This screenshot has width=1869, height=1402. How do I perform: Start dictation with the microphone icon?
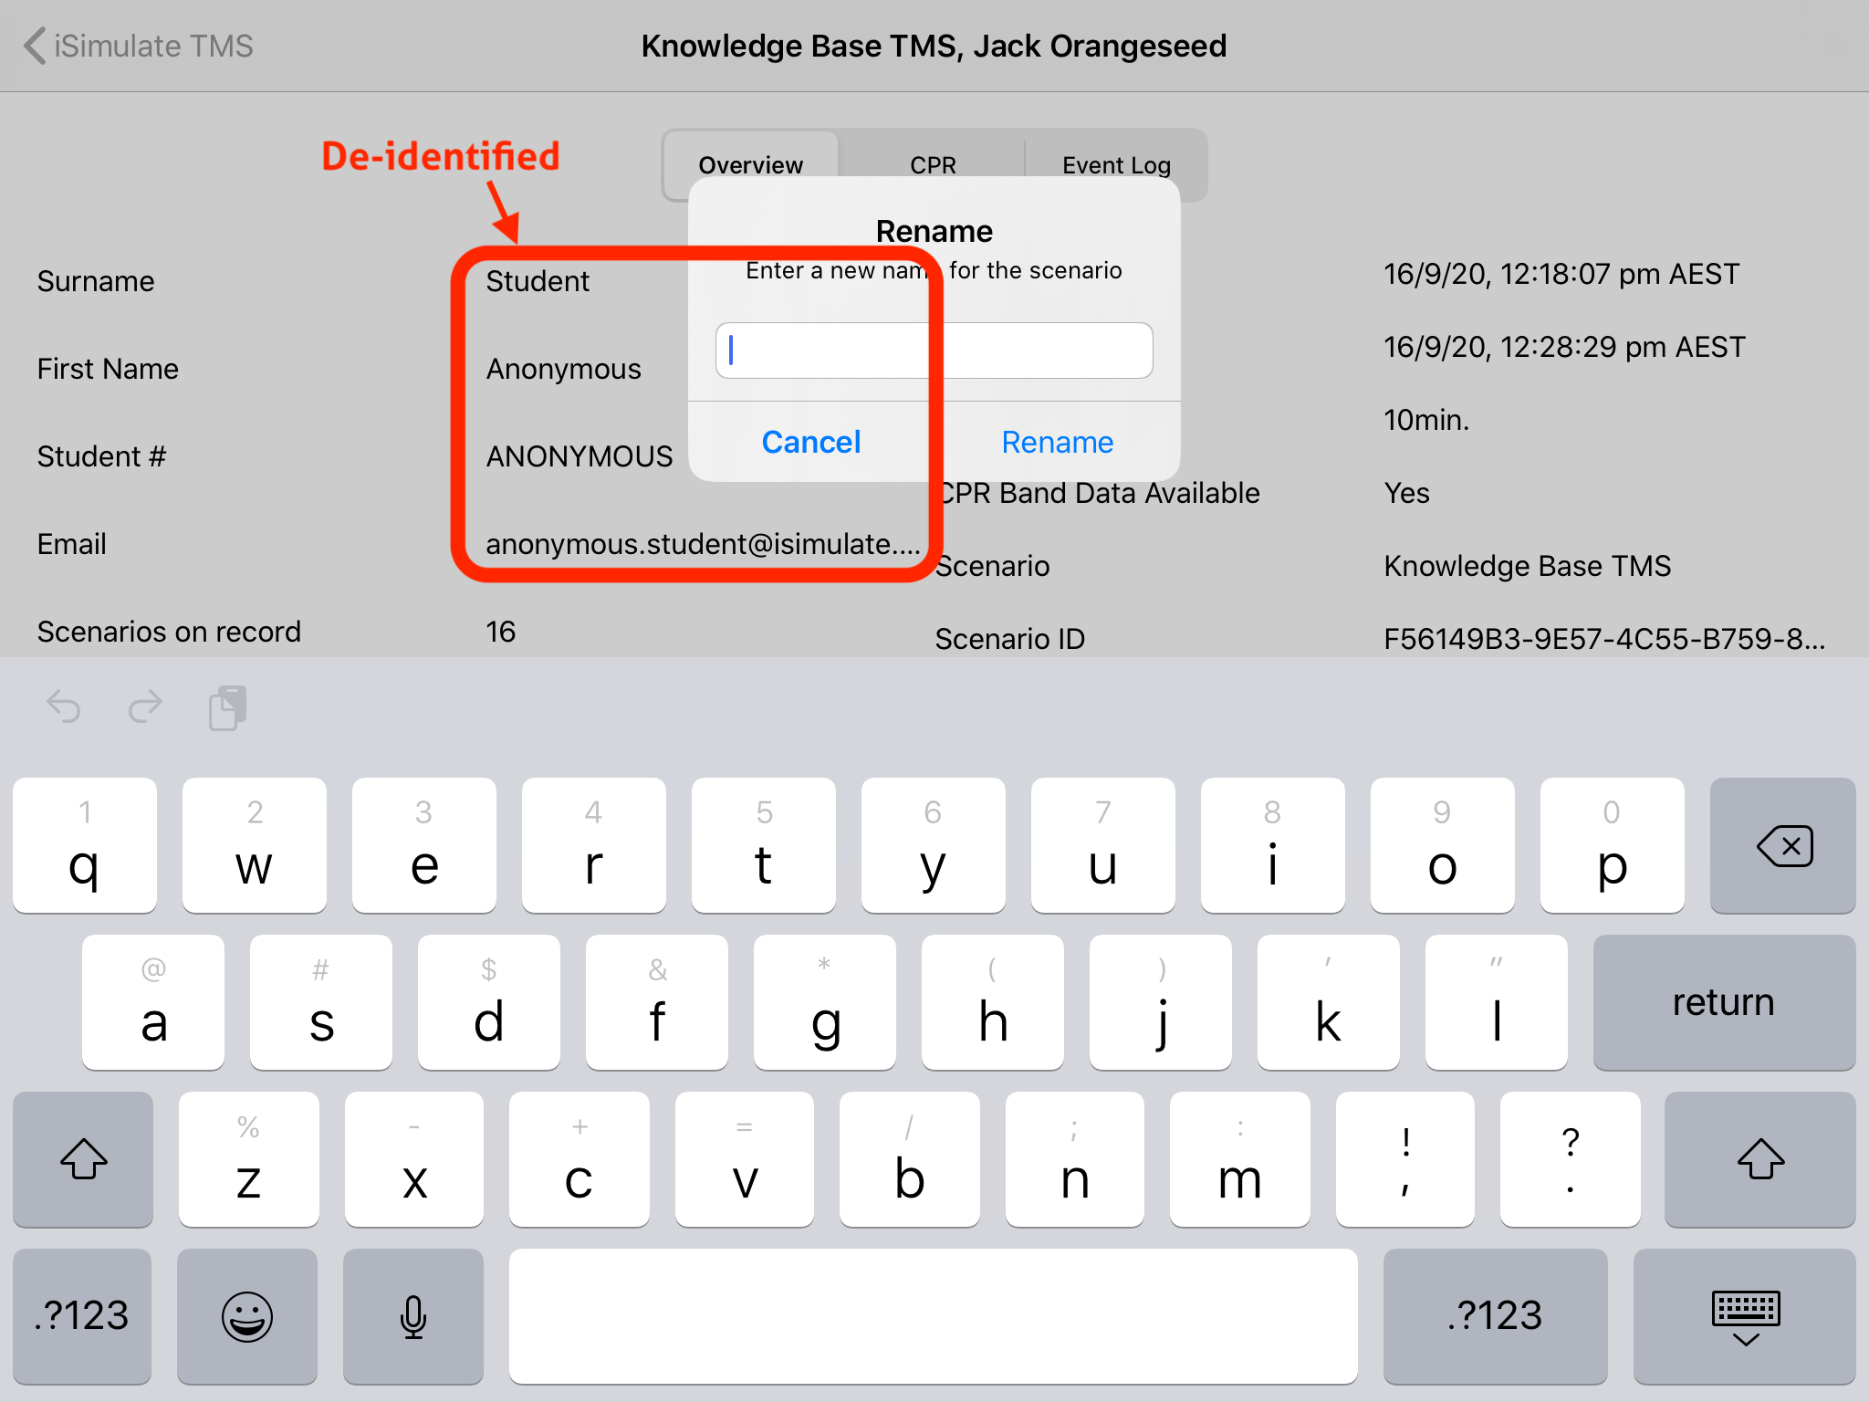point(412,1316)
